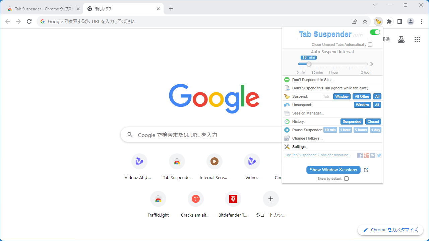Image resolution: width=429 pixels, height=241 pixels.
Task: Reload the page
Action: click(29, 21)
